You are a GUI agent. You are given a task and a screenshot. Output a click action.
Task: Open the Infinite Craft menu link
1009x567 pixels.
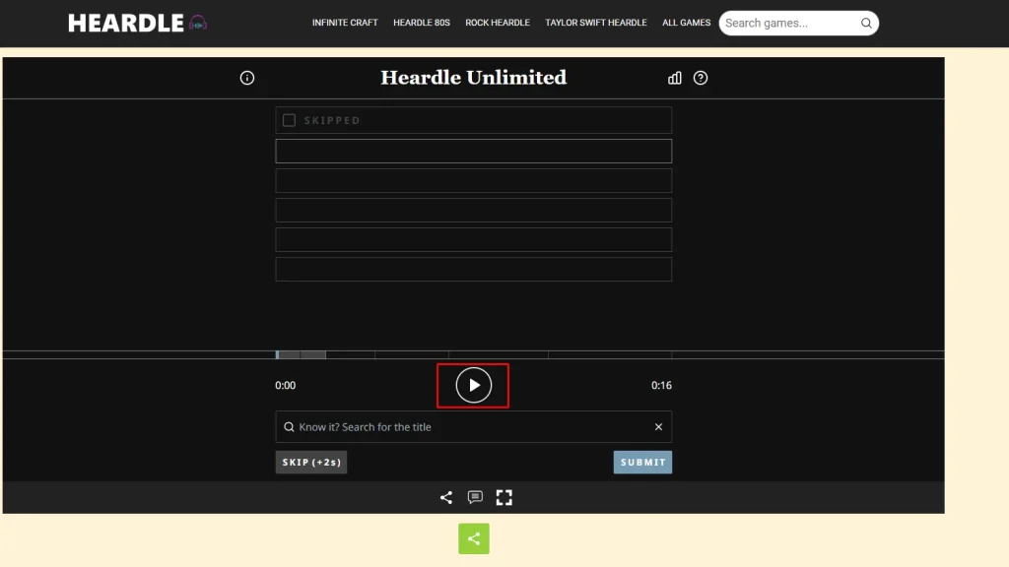tap(345, 23)
